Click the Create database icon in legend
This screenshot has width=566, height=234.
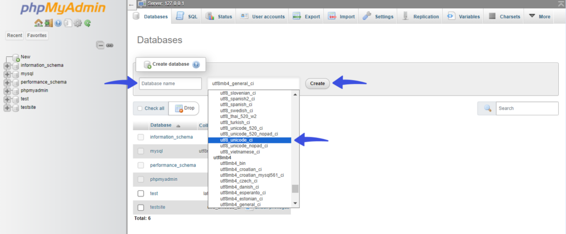tap(147, 65)
